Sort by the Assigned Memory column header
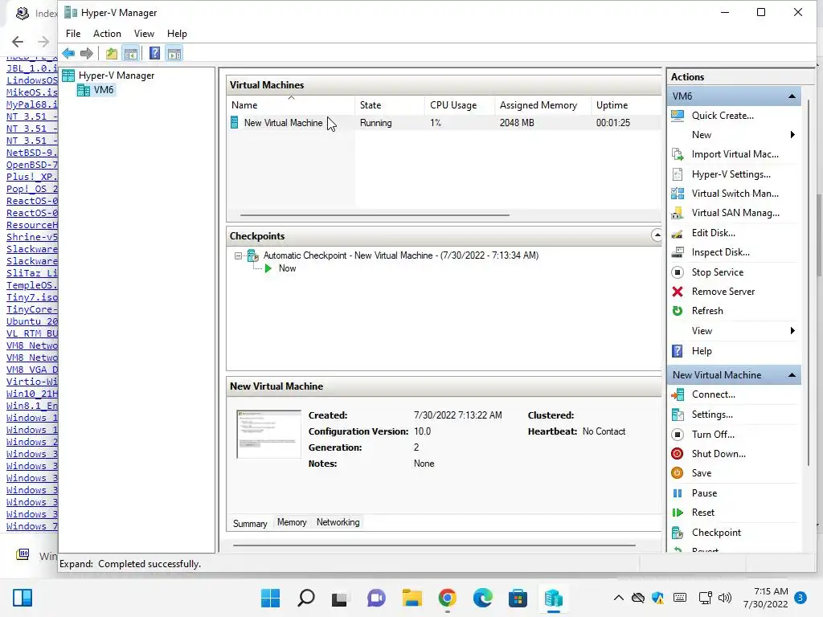823x617 pixels. click(x=543, y=105)
